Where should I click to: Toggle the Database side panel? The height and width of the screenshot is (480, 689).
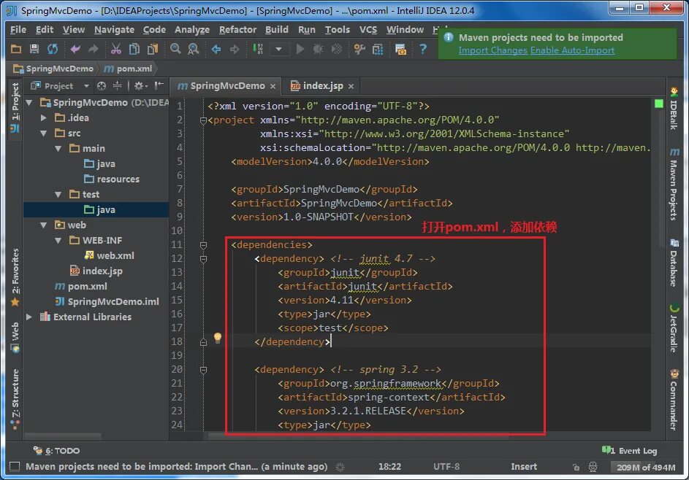click(674, 263)
